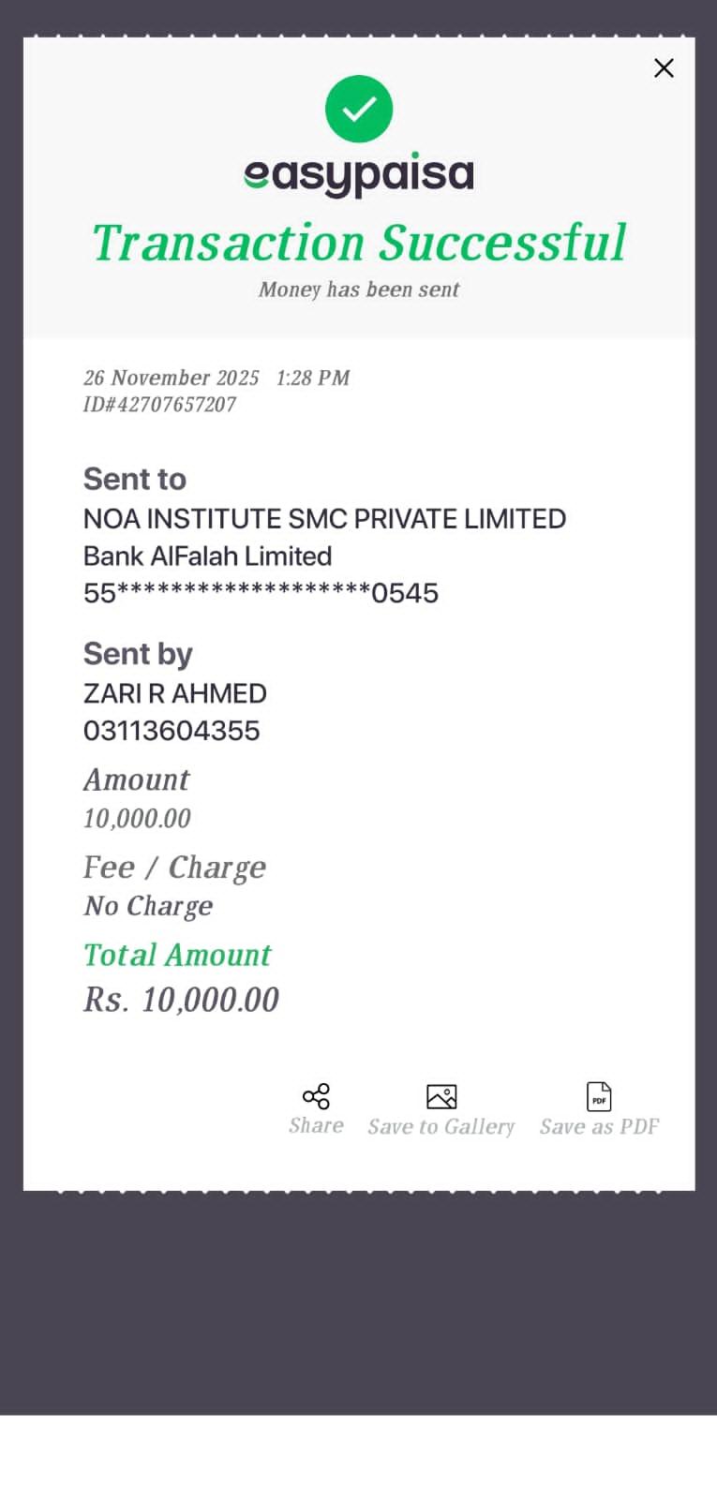Close the transaction receipt with the X
717x1499 pixels.
coord(664,68)
